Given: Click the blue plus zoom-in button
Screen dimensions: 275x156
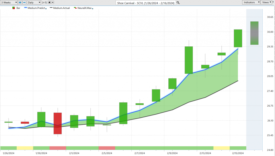Looking at the screenshot, I should pyautogui.click(x=20, y=2).
